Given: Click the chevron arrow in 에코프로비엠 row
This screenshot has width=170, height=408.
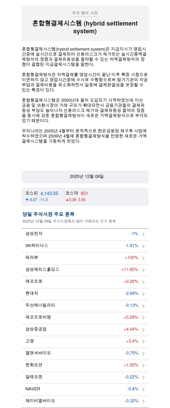Looking at the screenshot, I should tap(143, 318).
